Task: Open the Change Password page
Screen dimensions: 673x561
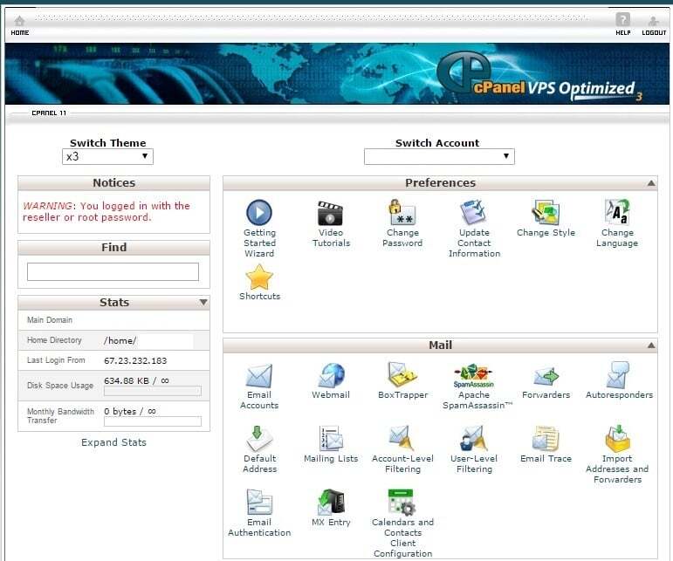Action: pos(402,223)
